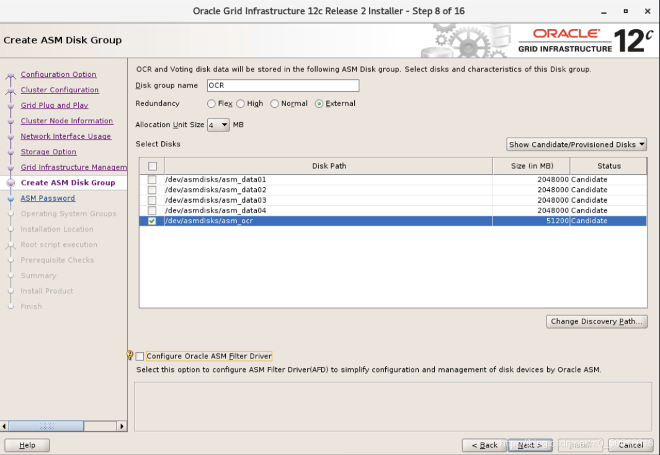660x455 pixels.
Task: Select High redundancy option
Action: pos(240,104)
